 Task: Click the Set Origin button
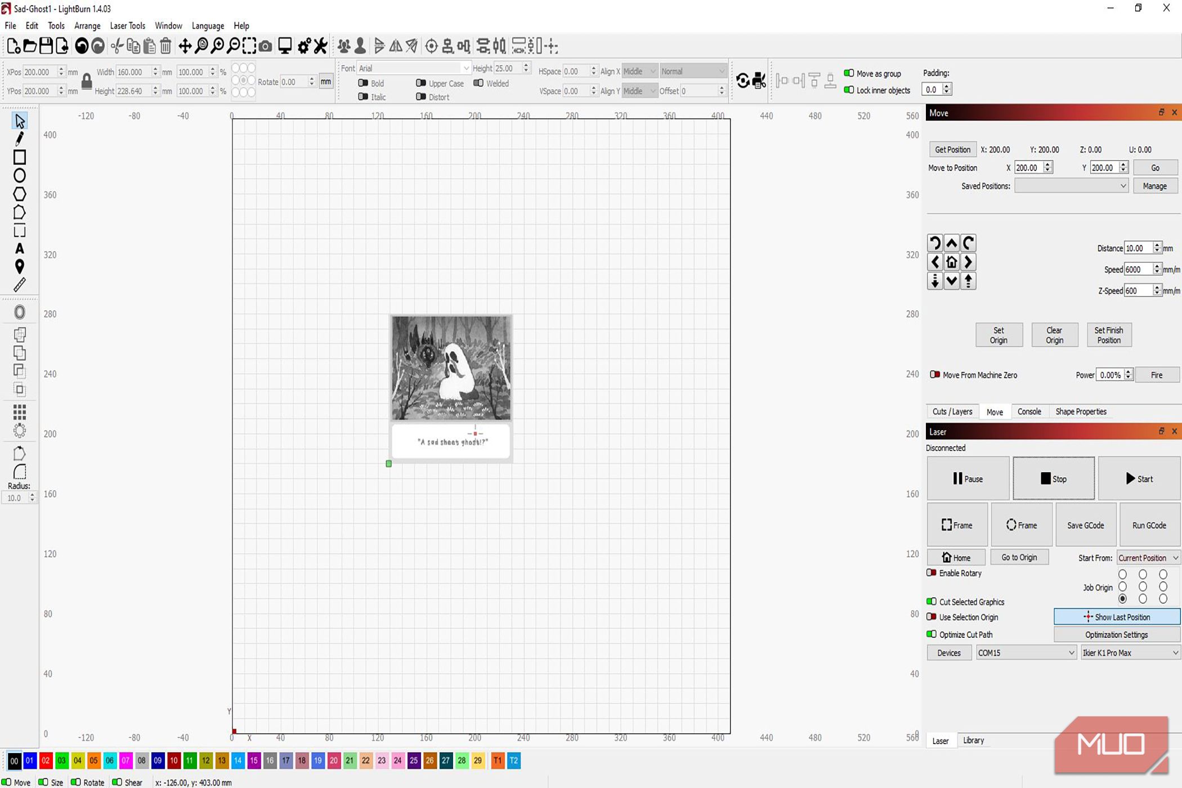[998, 335]
